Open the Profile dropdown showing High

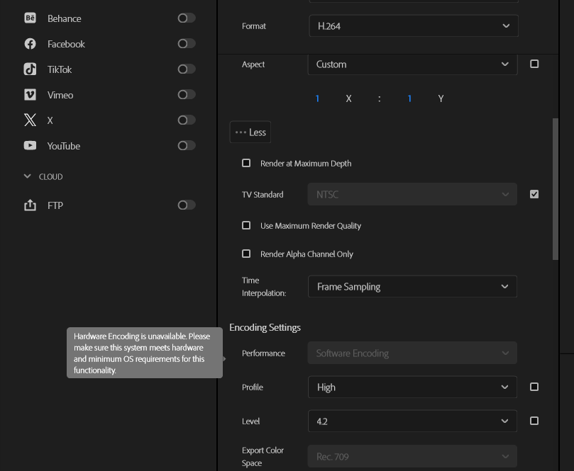(412, 387)
